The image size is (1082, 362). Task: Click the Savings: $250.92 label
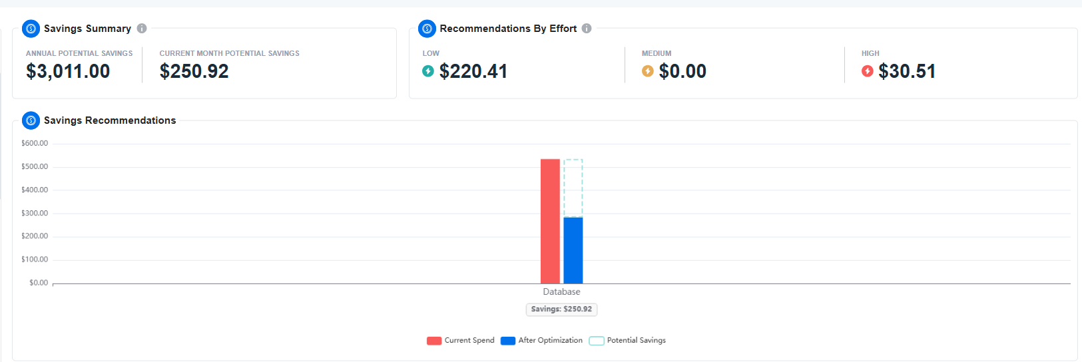pyautogui.click(x=561, y=309)
